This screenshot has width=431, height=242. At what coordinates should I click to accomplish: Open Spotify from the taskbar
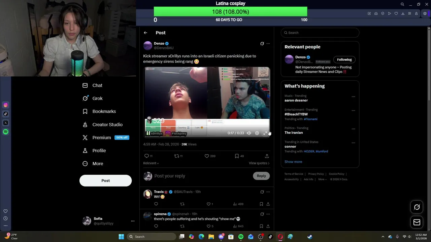click(x=241, y=237)
